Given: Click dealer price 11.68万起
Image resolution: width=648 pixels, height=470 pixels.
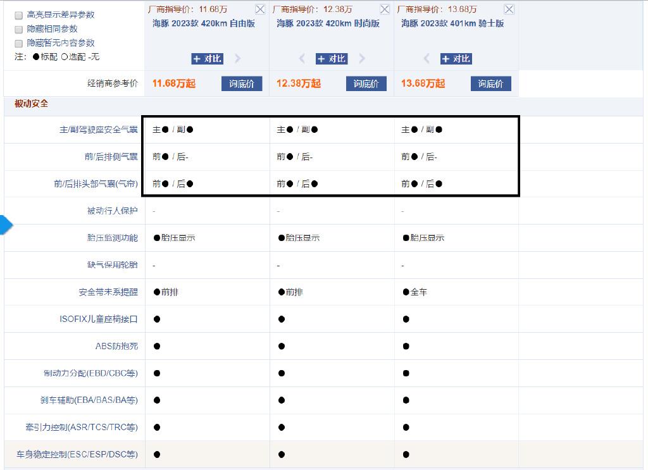Looking at the screenshot, I should tap(174, 83).
